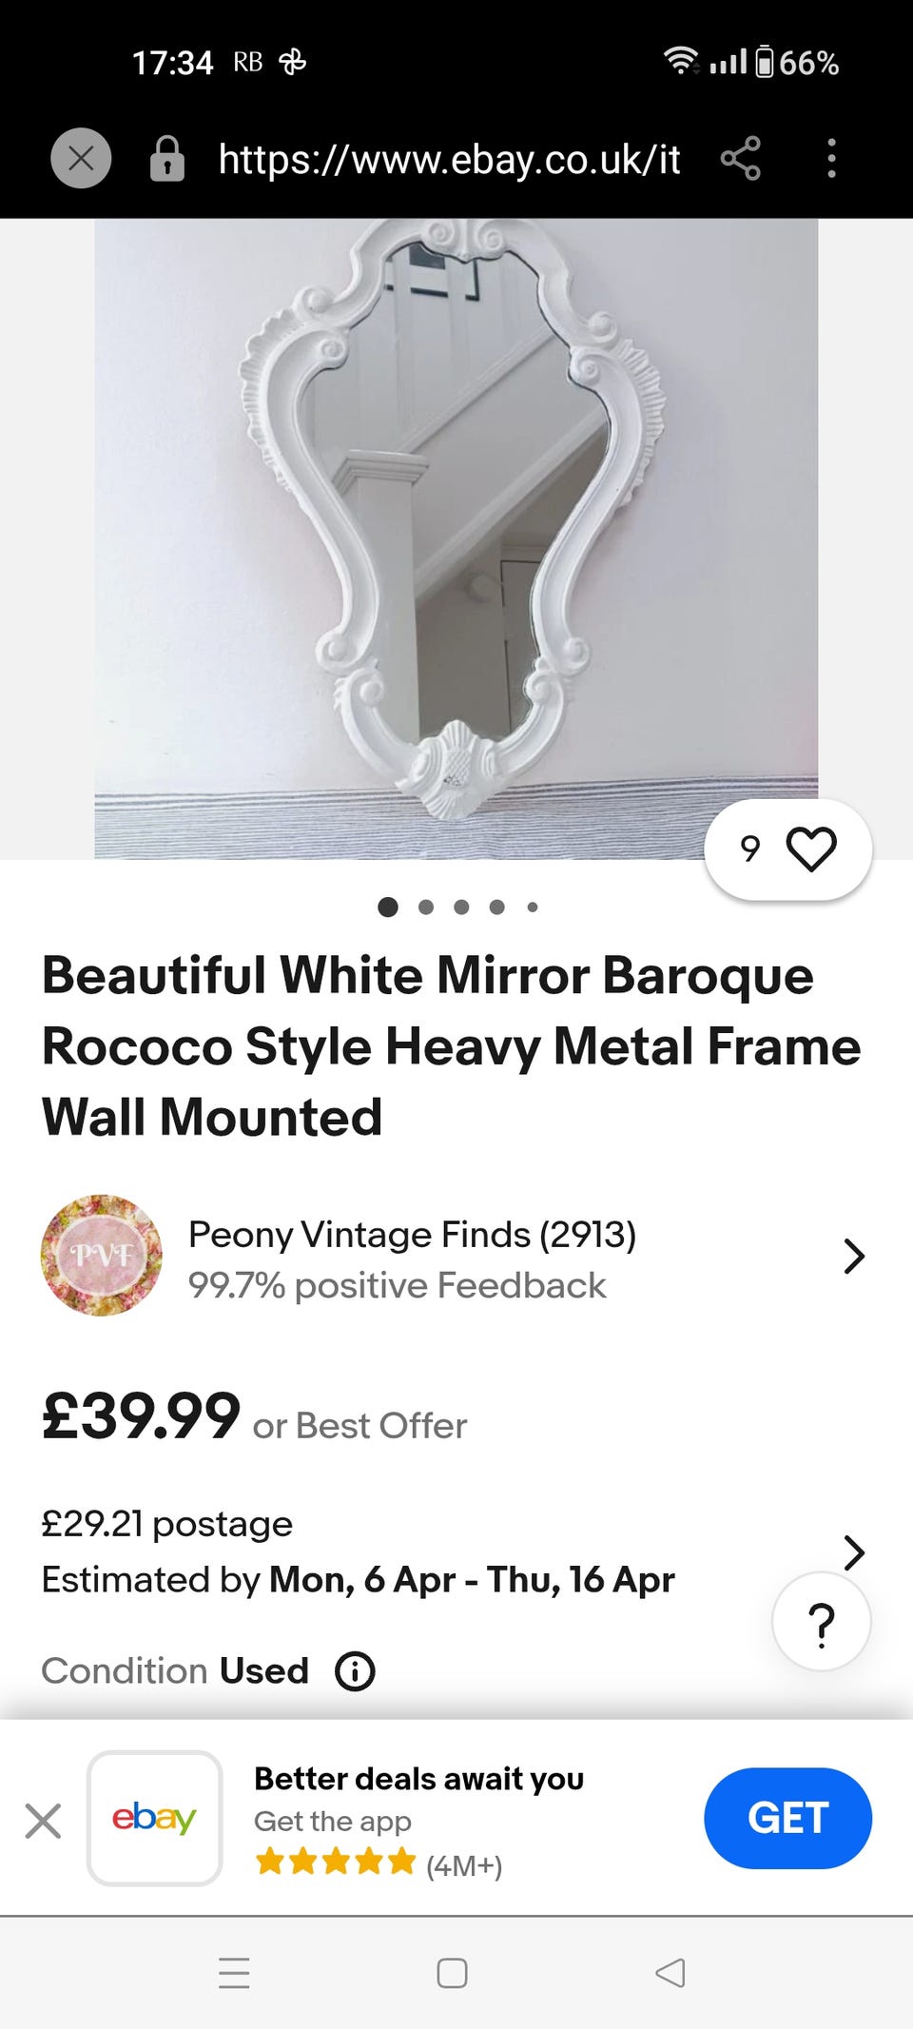Image resolution: width=913 pixels, height=2029 pixels.
Task: Tap the eBay app logo icon
Action: tap(154, 1818)
